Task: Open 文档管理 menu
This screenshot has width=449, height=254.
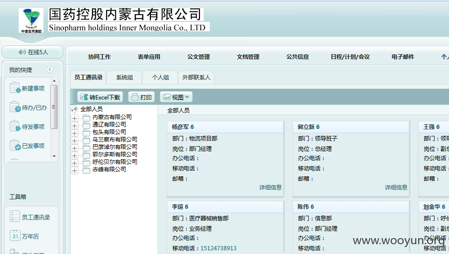Action: (x=248, y=56)
